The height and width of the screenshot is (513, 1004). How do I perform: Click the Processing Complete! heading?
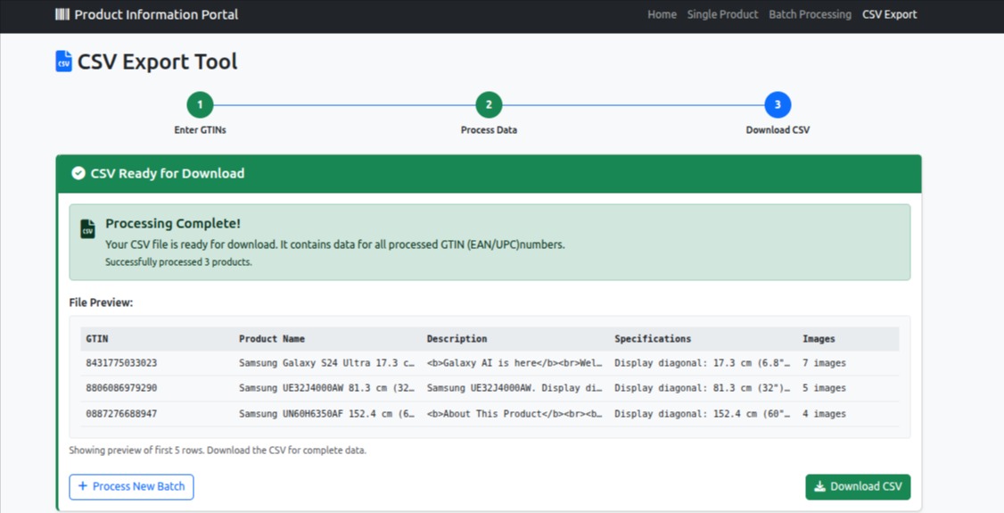[x=173, y=224]
